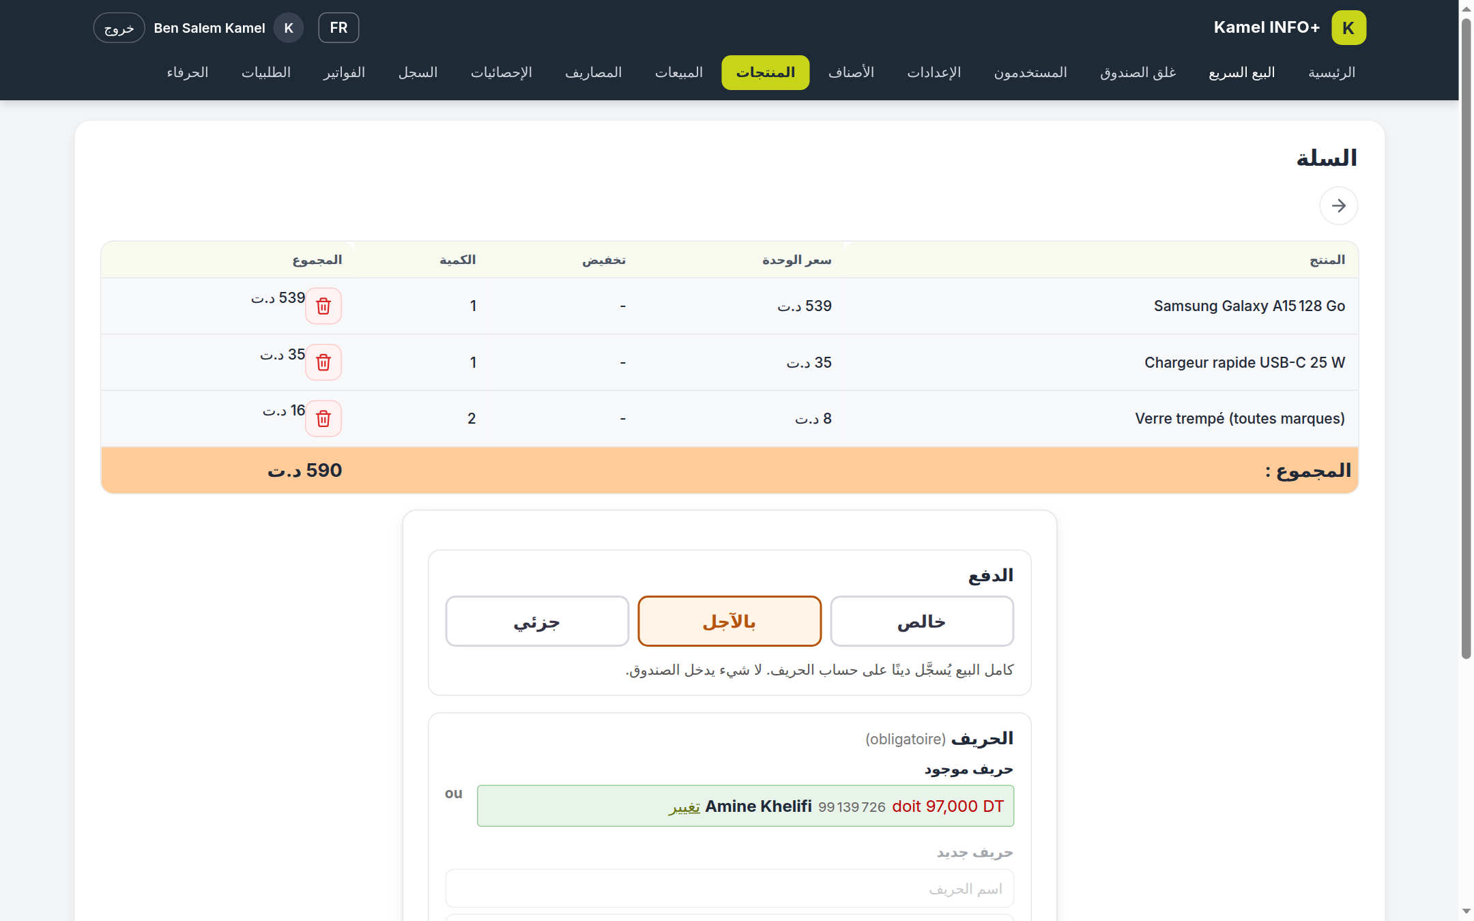Remove Chargeur rapide USB-C row with trash icon
The image size is (1474, 921).
(x=323, y=362)
